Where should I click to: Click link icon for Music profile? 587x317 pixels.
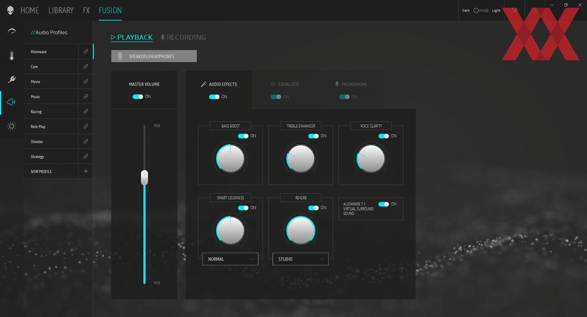point(85,96)
